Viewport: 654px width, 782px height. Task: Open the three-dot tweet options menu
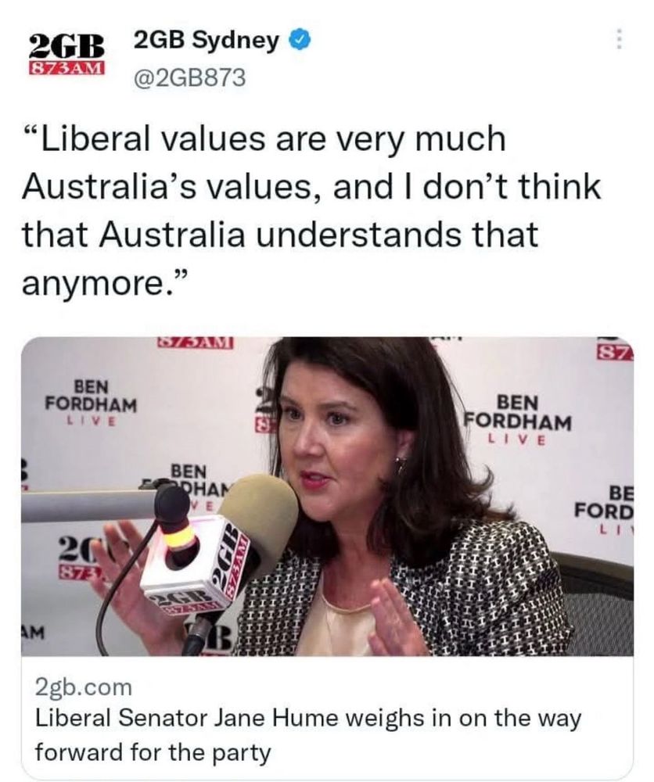619,38
